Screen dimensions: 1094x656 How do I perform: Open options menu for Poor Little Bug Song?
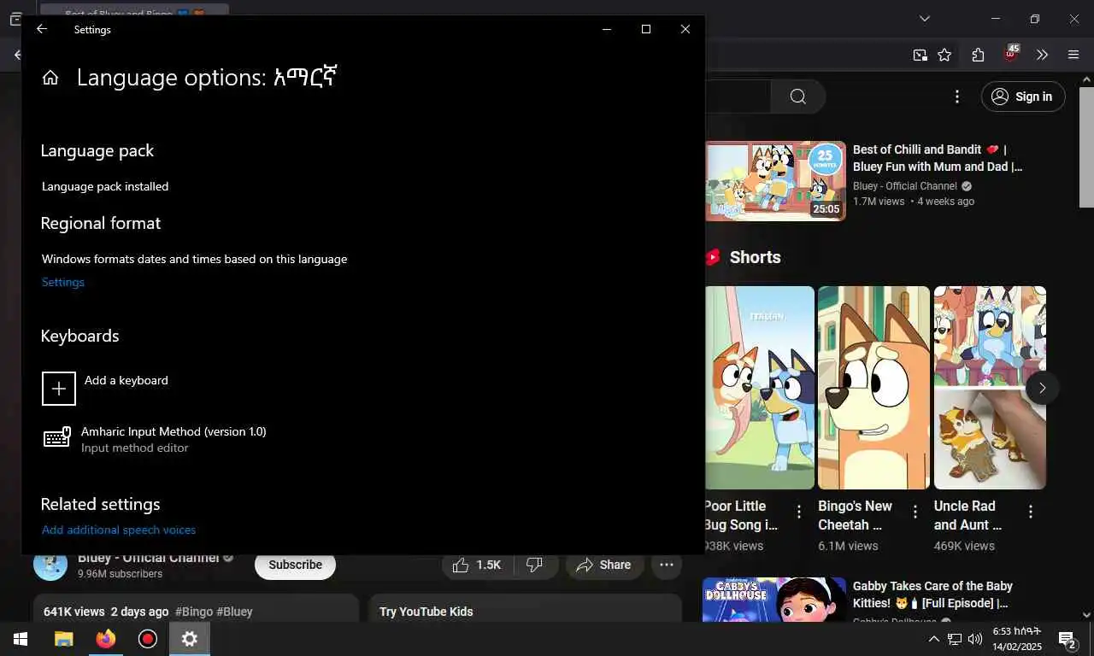799,512
